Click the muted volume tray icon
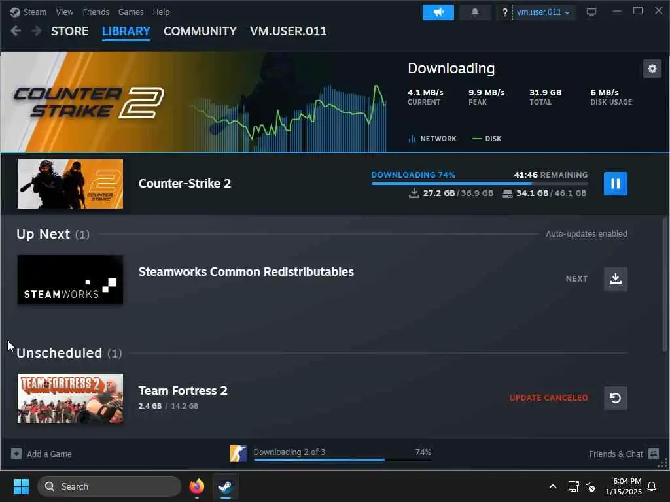This screenshot has height=502, width=670. [x=590, y=486]
